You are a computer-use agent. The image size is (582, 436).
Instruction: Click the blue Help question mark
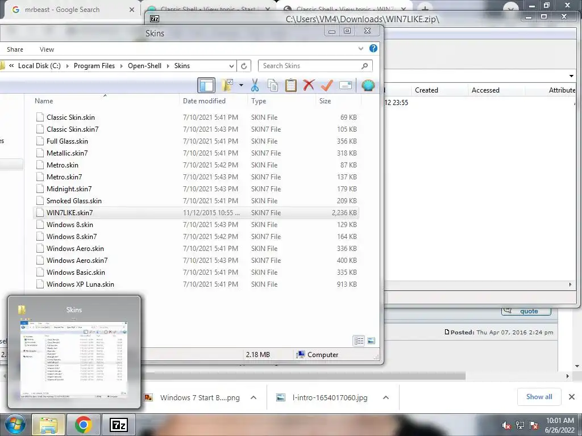click(x=373, y=49)
